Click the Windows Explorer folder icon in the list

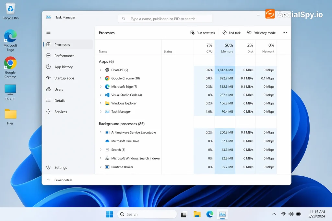107,103
